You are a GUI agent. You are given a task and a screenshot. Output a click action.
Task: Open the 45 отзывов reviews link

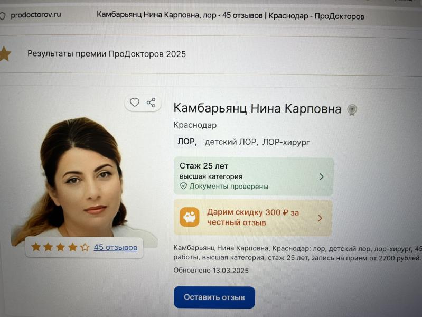[116, 247]
